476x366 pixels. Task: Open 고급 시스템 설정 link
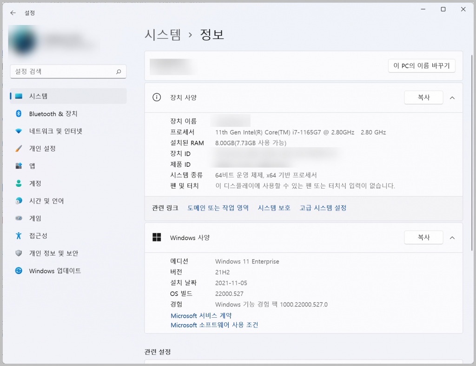323,208
